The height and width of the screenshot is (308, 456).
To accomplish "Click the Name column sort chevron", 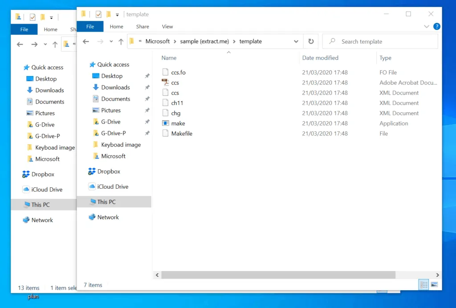I will click(229, 52).
